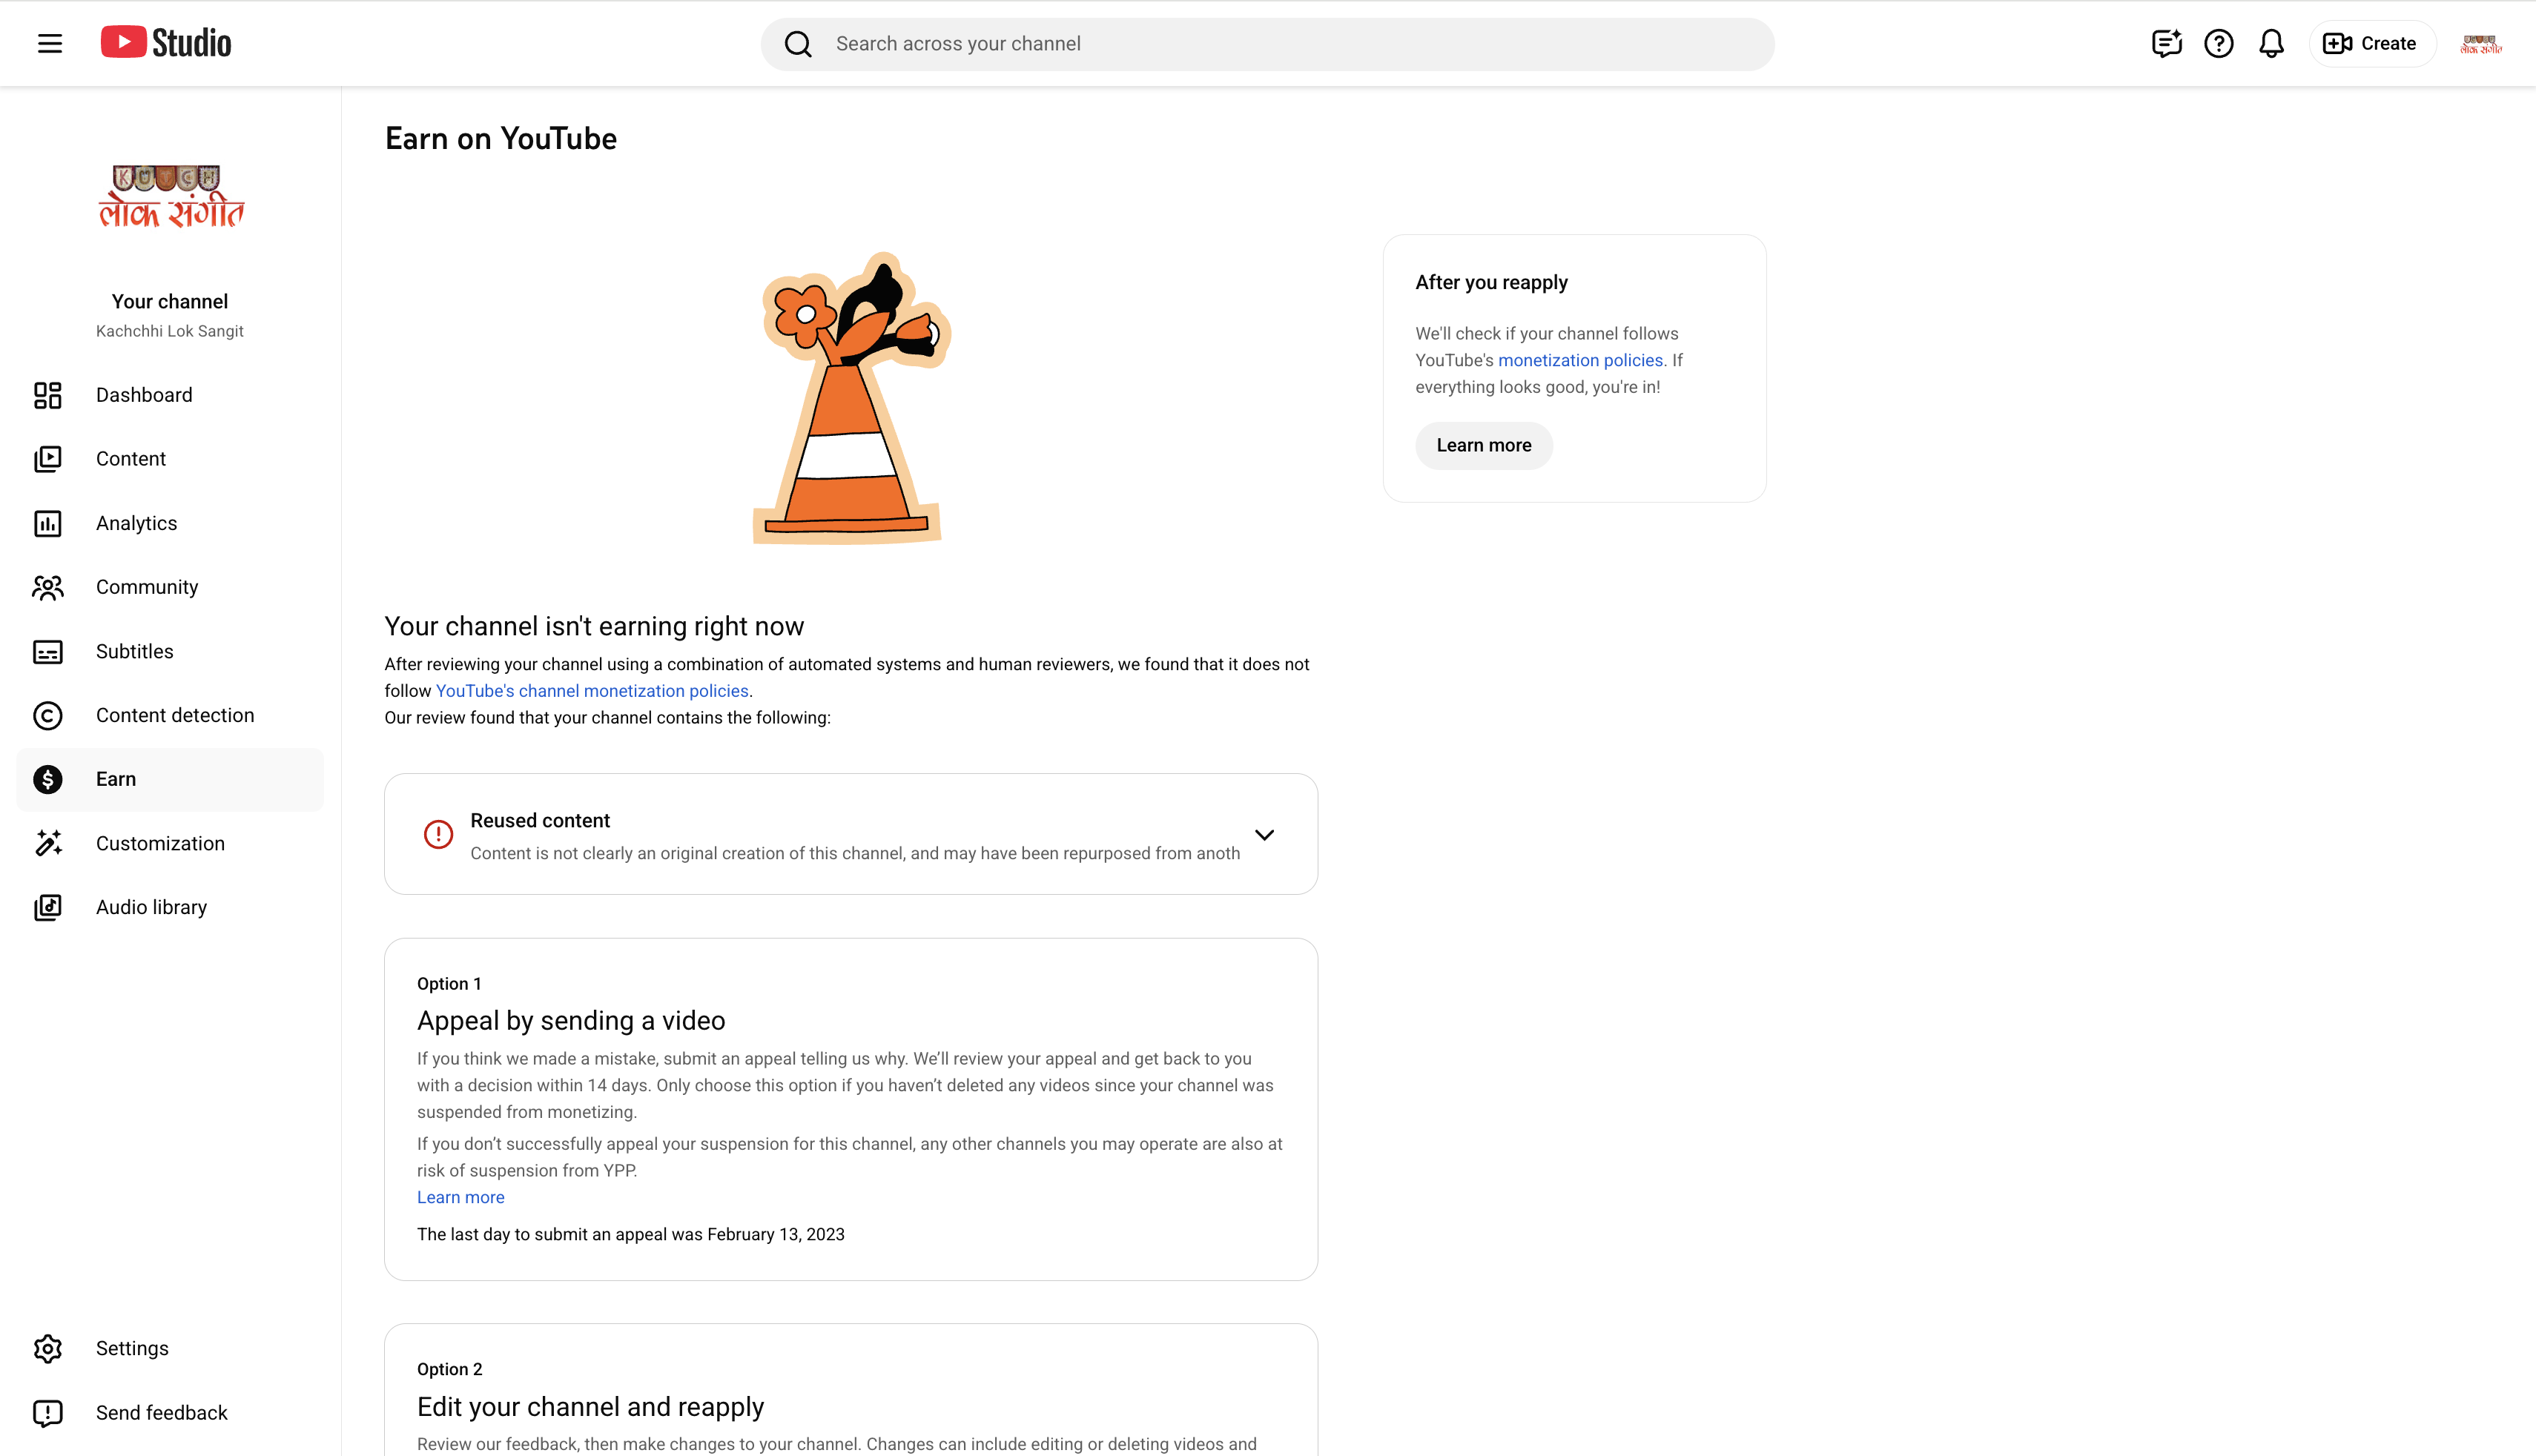Viewport: 2536px width, 1456px height.
Task: Choose Send feedback in the sidebar
Action: pyautogui.click(x=170, y=1413)
